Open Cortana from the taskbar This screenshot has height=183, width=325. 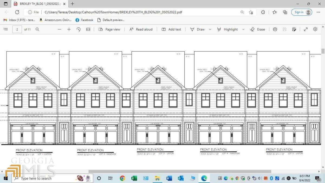(99, 178)
